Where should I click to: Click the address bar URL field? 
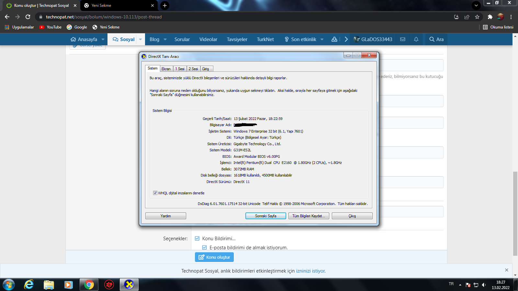point(243,17)
